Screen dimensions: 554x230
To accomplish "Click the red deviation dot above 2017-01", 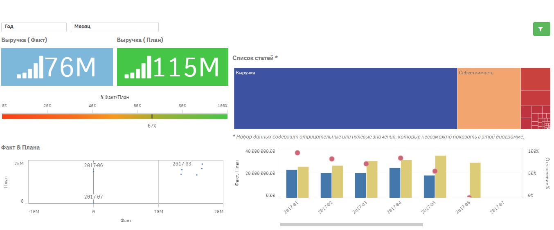I will (x=297, y=153).
